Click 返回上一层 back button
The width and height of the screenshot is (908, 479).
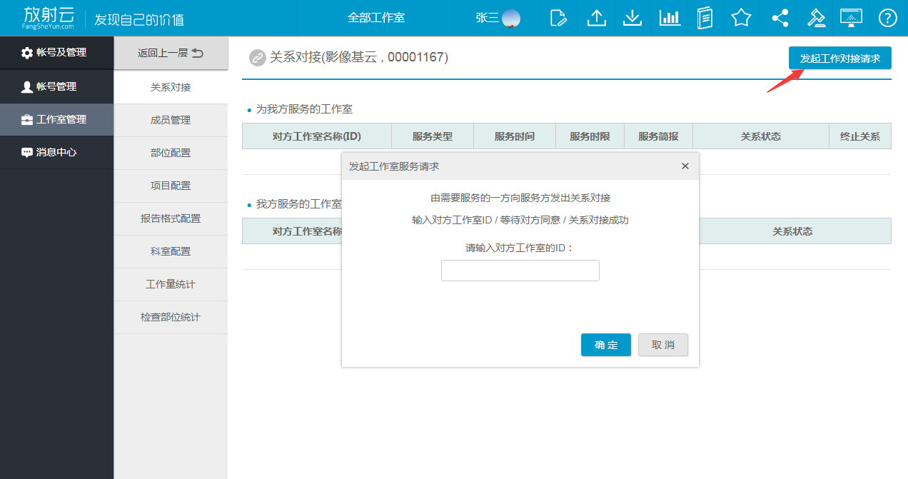point(171,53)
